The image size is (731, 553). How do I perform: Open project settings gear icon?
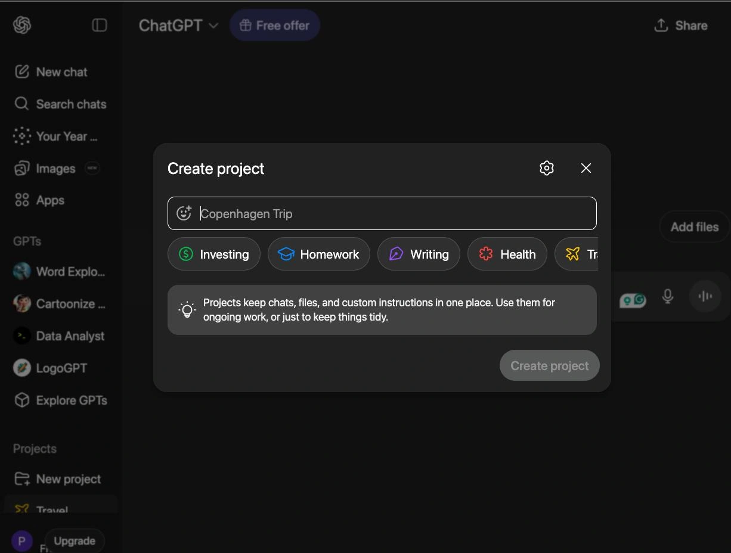click(x=547, y=168)
